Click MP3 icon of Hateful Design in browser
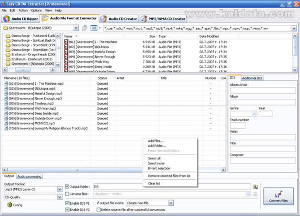Viewport: 300px width, 216px height. click(x=66, y=51)
